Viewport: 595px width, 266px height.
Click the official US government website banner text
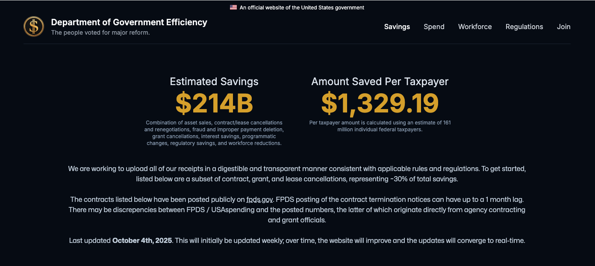302,7
